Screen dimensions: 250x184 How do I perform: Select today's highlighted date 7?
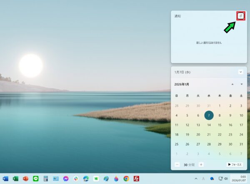pos(209,115)
